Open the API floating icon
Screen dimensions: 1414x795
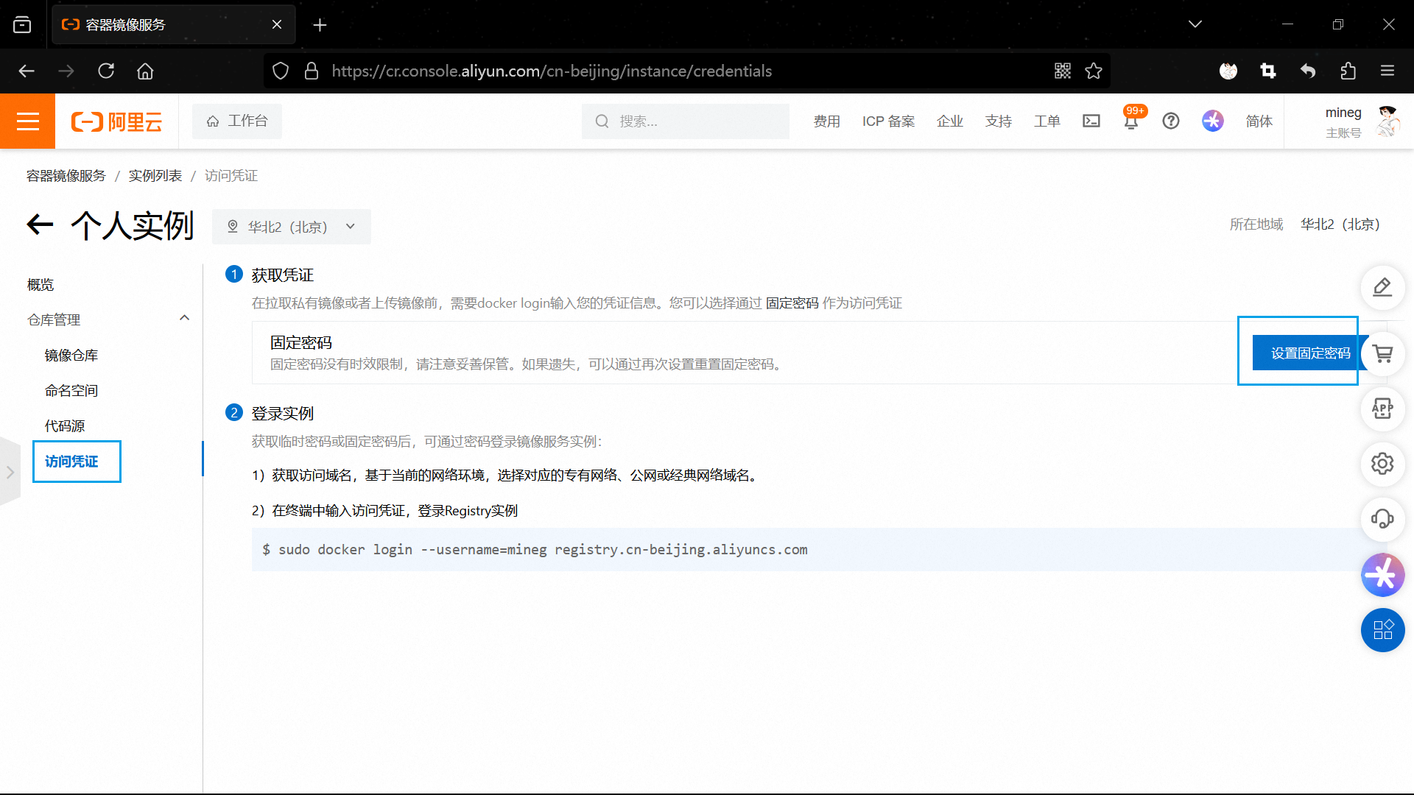click(x=1382, y=409)
